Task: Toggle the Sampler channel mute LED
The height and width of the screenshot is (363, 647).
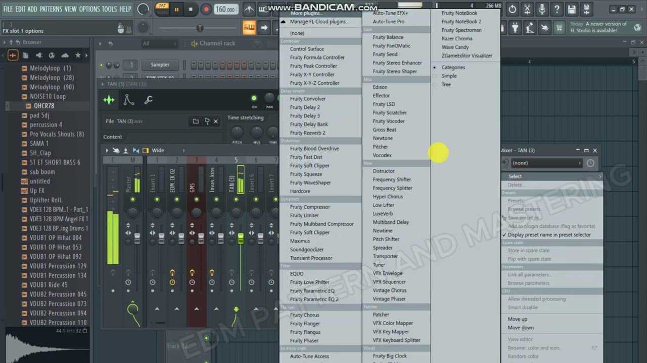Action: click(x=101, y=65)
